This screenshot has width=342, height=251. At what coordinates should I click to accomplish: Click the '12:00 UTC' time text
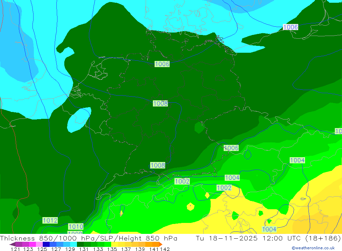tap(281, 238)
